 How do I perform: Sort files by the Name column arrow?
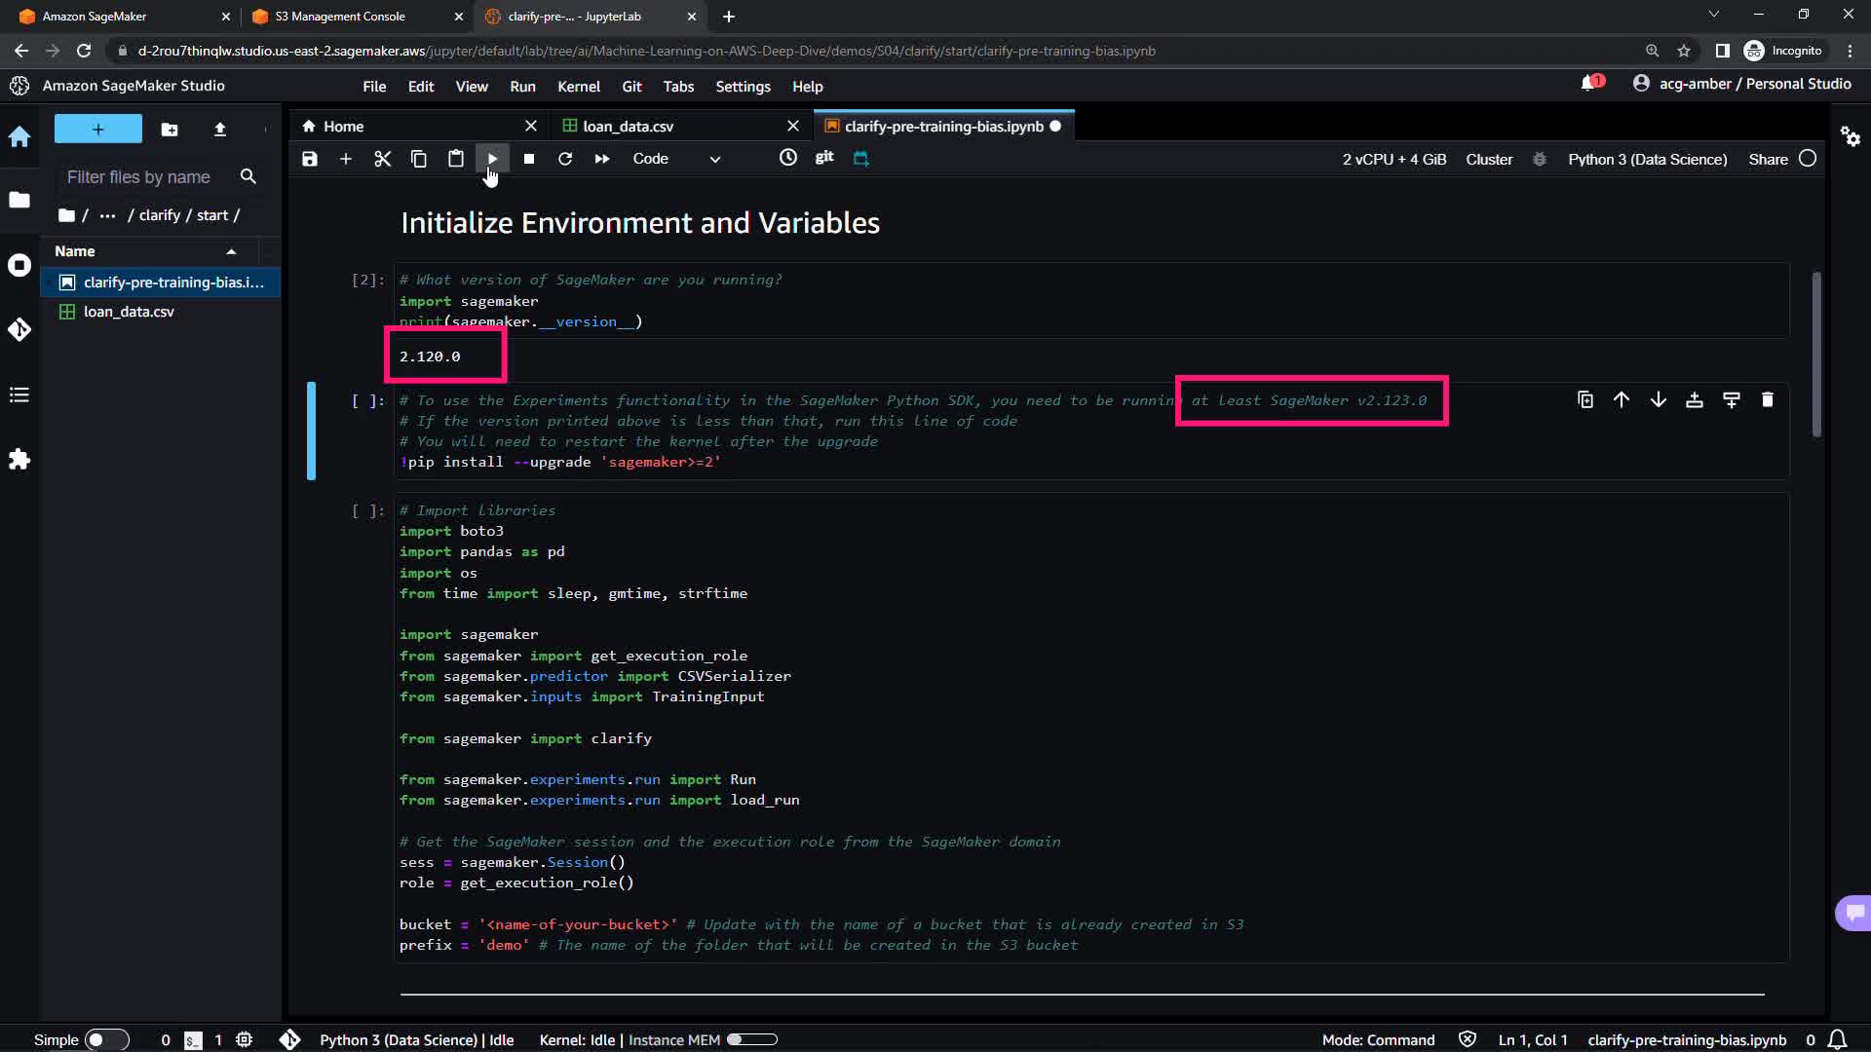pos(231,251)
